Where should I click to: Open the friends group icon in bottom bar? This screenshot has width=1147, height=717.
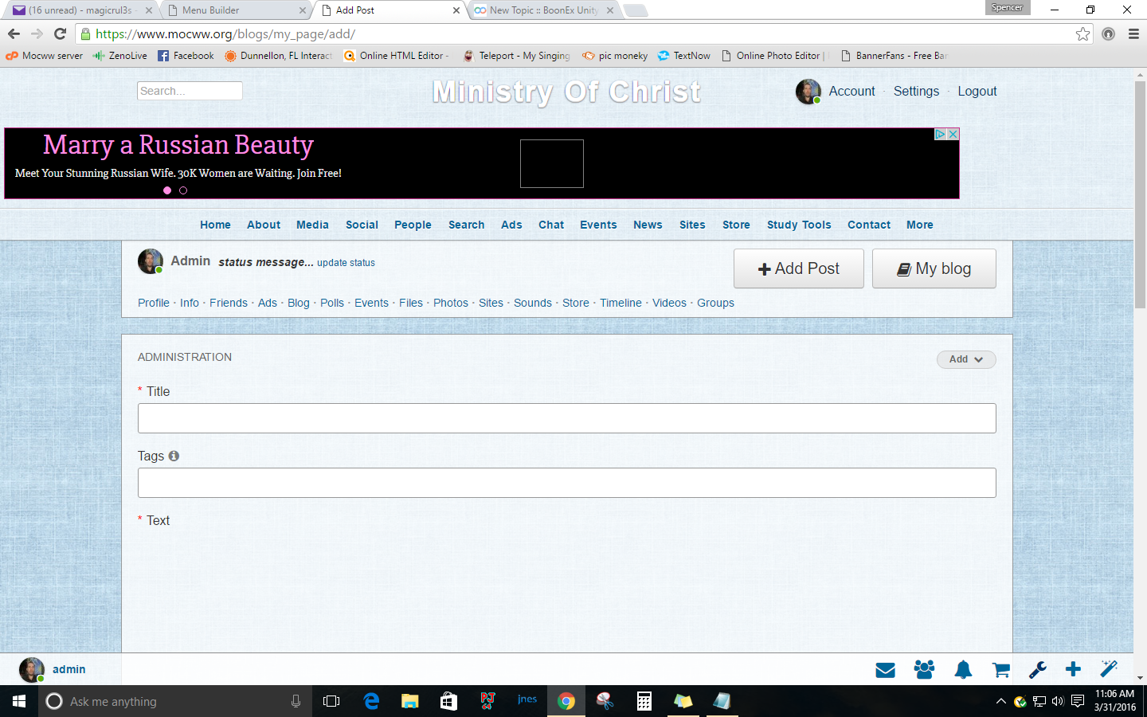[924, 670]
